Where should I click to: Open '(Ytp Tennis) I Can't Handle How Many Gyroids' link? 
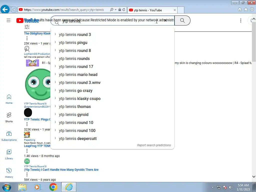[61, 170]
